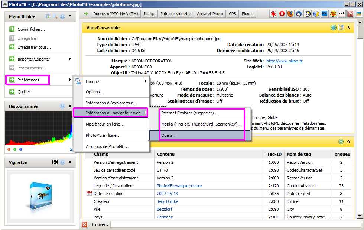Image resolution: width=364 pixels, height=230 pixels.
Task: Click the magnifier icon in Menu fichier header
Action: coord(55,16)
